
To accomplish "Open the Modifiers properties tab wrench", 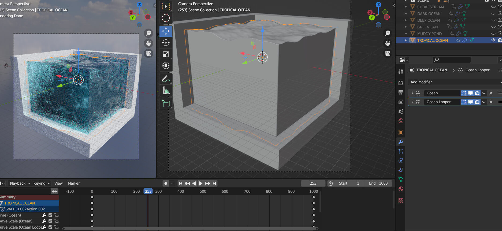I will click(401, 142).
